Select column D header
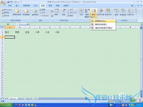The image size is (143, 107). pos(40,27)
